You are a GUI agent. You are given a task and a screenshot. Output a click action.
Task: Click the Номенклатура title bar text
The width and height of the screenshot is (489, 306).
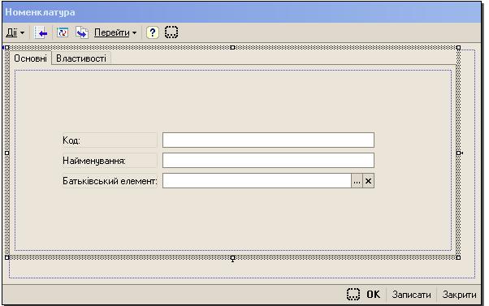pyautogui.click(x=41, y=12)
